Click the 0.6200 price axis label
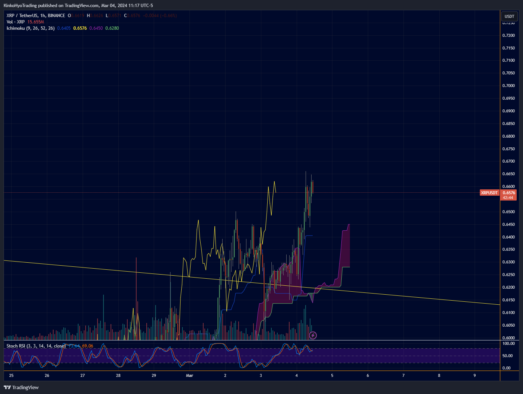 pos(508,287)
